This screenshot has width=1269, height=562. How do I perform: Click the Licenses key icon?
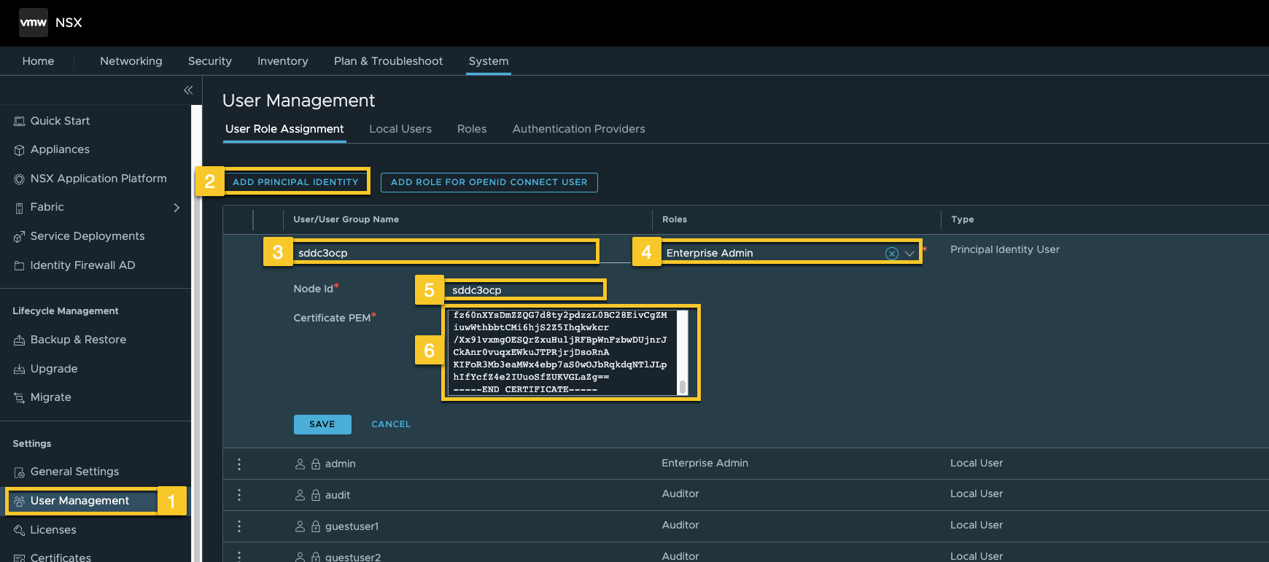pos(20,531)
